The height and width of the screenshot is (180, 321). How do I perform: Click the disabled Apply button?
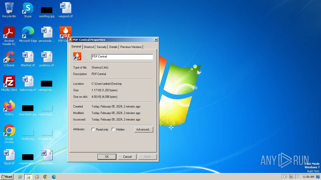pos(147,157)
